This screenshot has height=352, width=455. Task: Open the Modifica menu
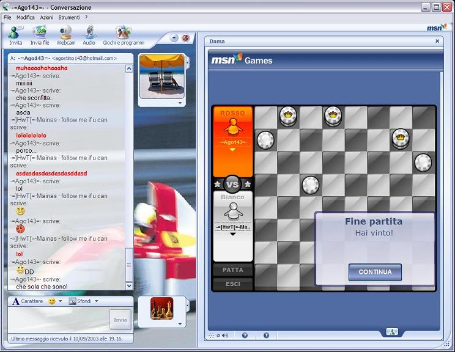click(25, 17)
